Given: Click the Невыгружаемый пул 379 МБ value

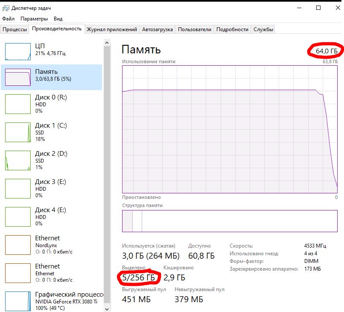Looking at the screenshot, I should click(x=189, y=299).
